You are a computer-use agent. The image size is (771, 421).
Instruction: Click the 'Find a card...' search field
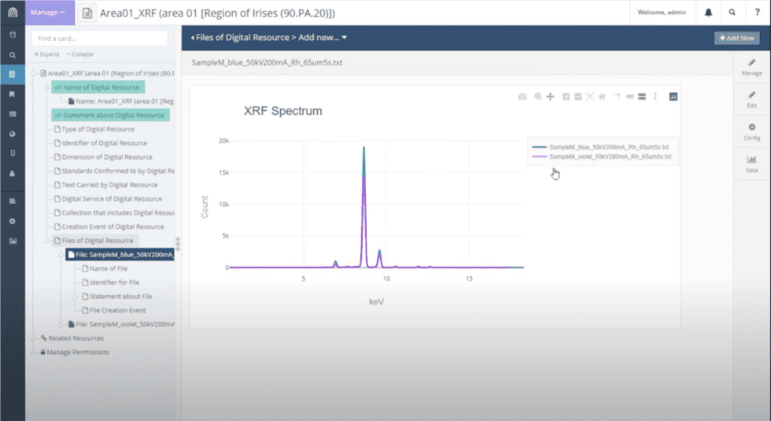(99, 38)
